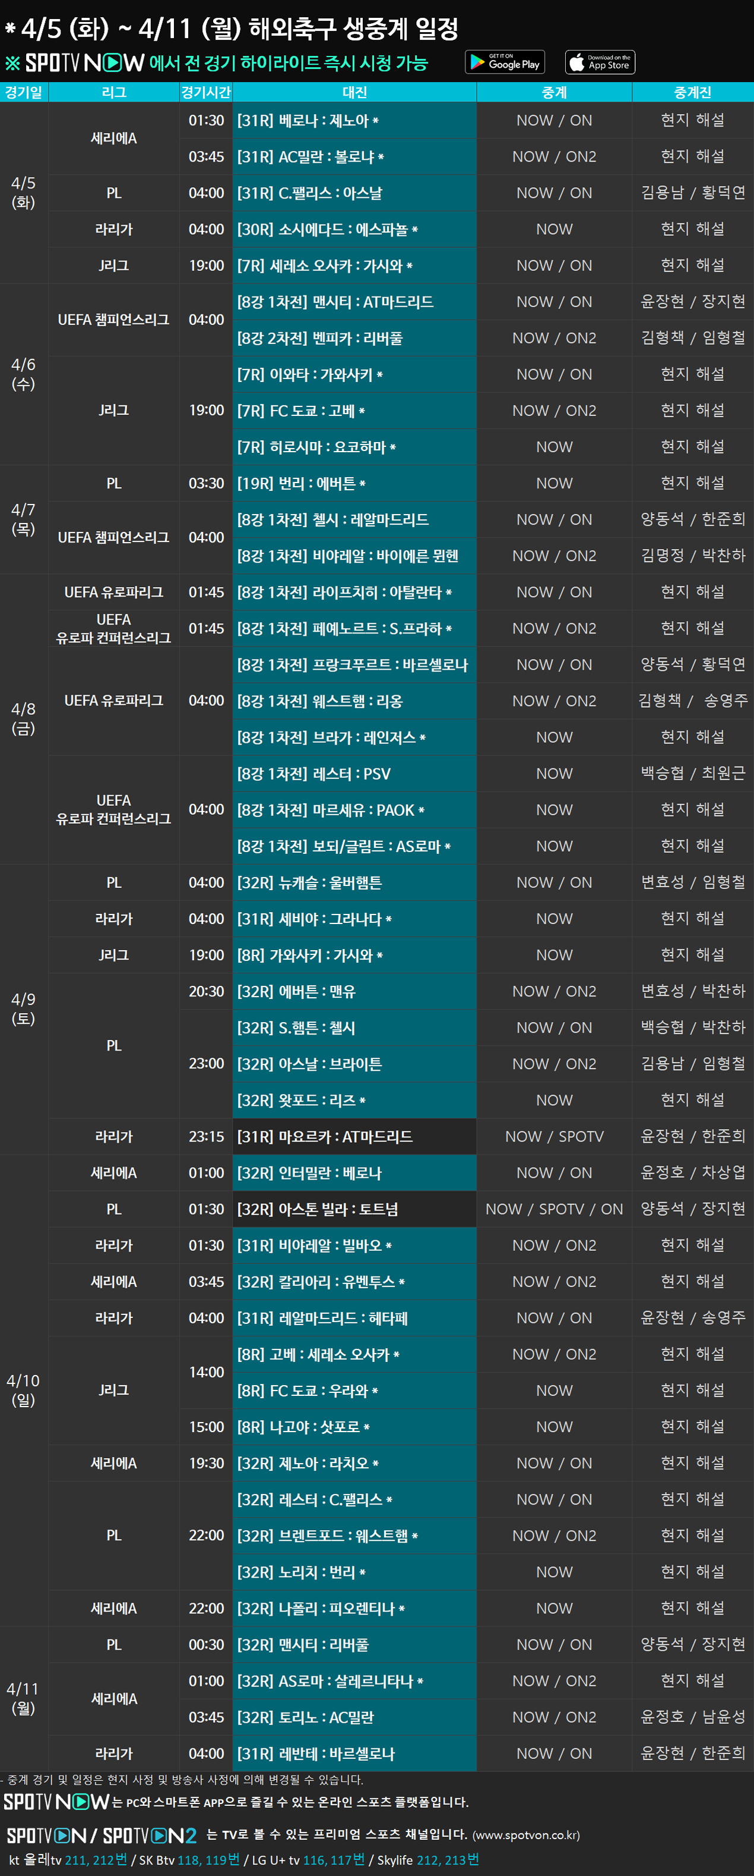Screen dimensions: 754x1876
Task: Select the 경기시간 column header
Action: 206,93
